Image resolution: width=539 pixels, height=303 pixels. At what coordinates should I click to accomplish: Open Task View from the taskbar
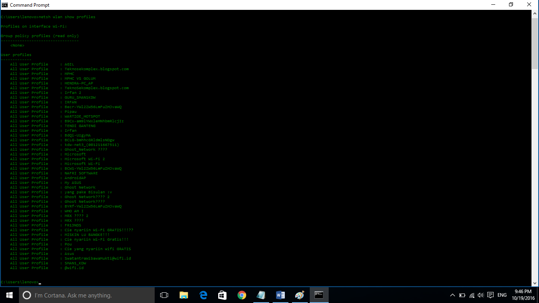164,295
